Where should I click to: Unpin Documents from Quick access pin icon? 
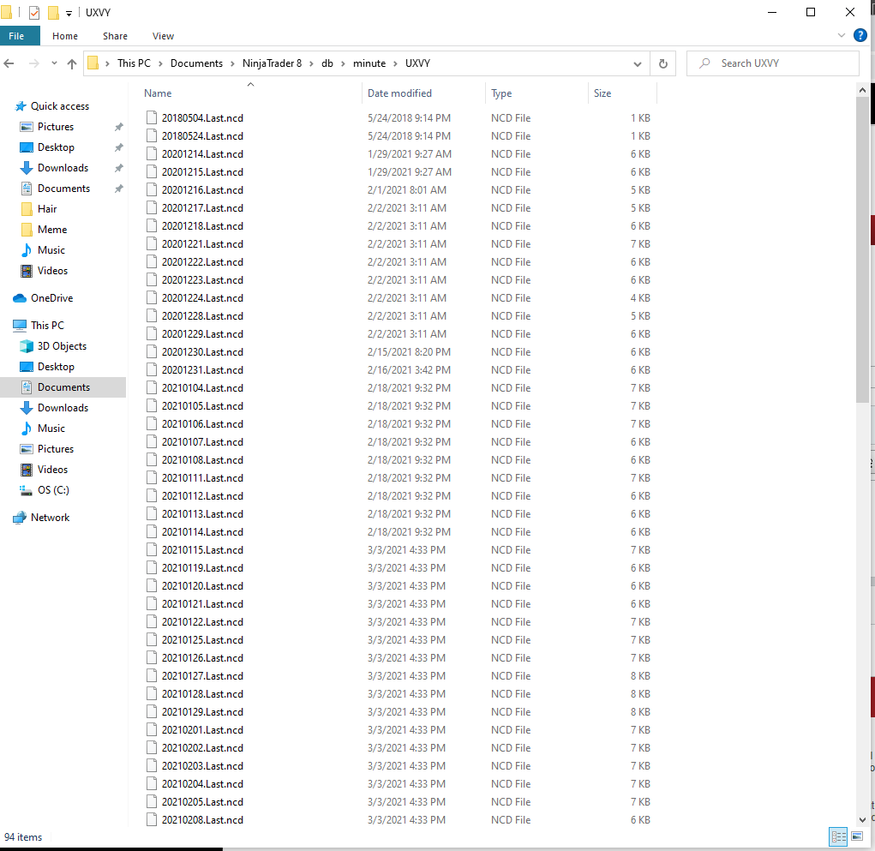pyautogui.click(x=118, y=189)
